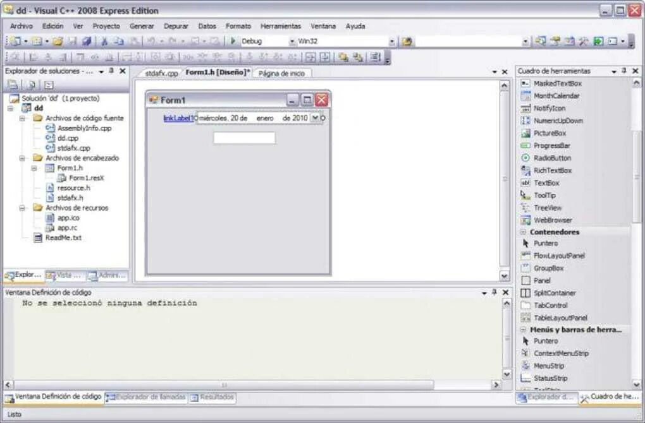Click the Send to Back icon

pos(357,57)
